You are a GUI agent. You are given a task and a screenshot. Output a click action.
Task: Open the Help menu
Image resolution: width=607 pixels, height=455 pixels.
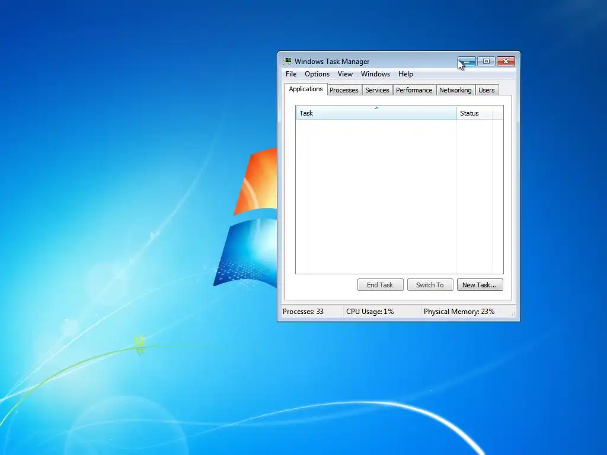[x=405, y=74]
